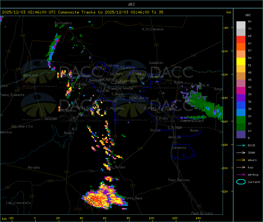Click the 'current' legend label

pyautogui.click(x=254, y=182)
